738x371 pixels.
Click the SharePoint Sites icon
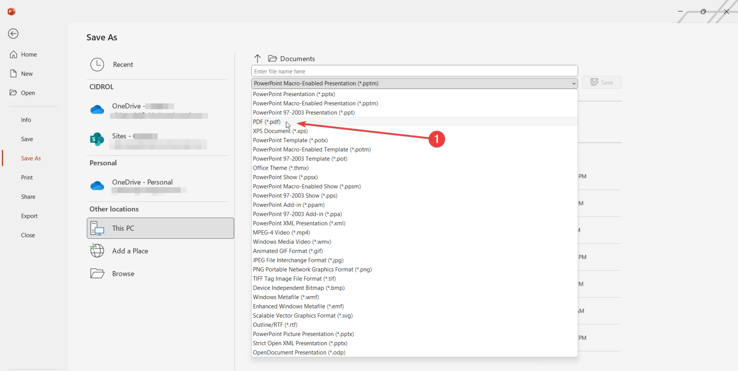tap(98, 139)
